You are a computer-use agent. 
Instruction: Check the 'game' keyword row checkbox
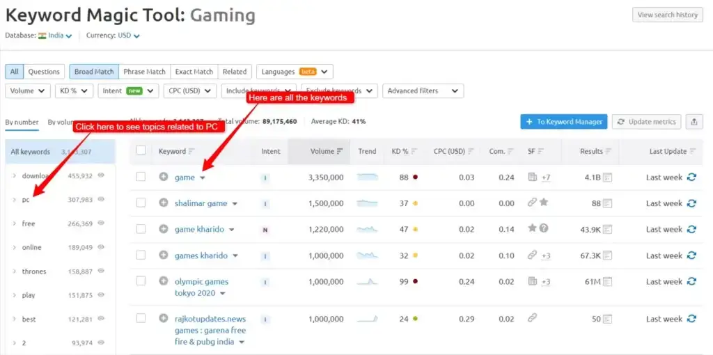point(141,177)
